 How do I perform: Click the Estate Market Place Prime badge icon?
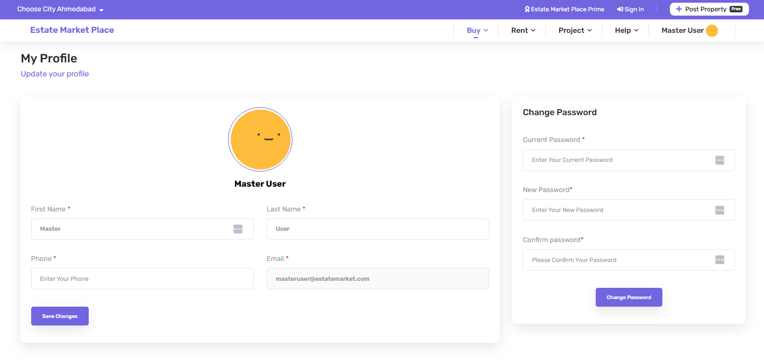527,9
